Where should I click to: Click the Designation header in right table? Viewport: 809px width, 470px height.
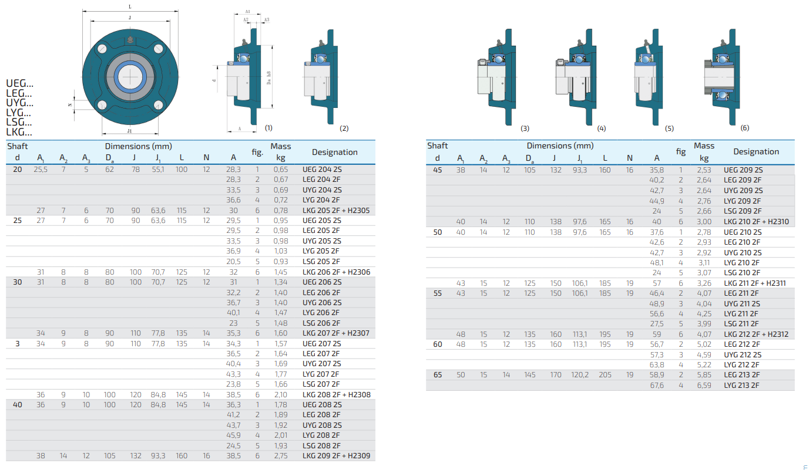click(756, 151)
